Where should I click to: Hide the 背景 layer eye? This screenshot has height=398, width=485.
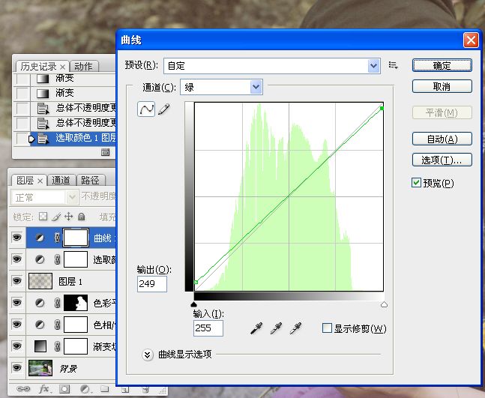(16, 367)
